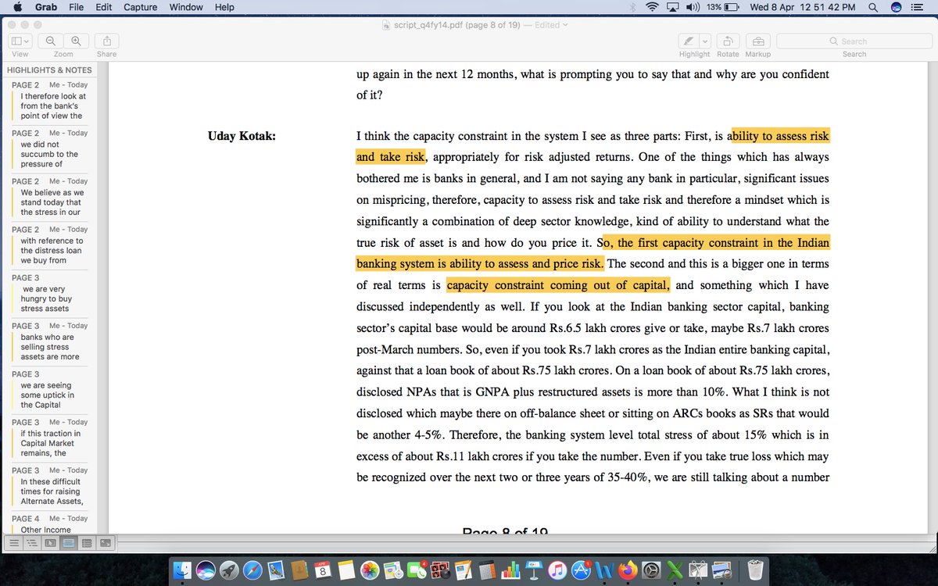Select the contact sheet view button
938x586 pixels.
coord(106,542)
